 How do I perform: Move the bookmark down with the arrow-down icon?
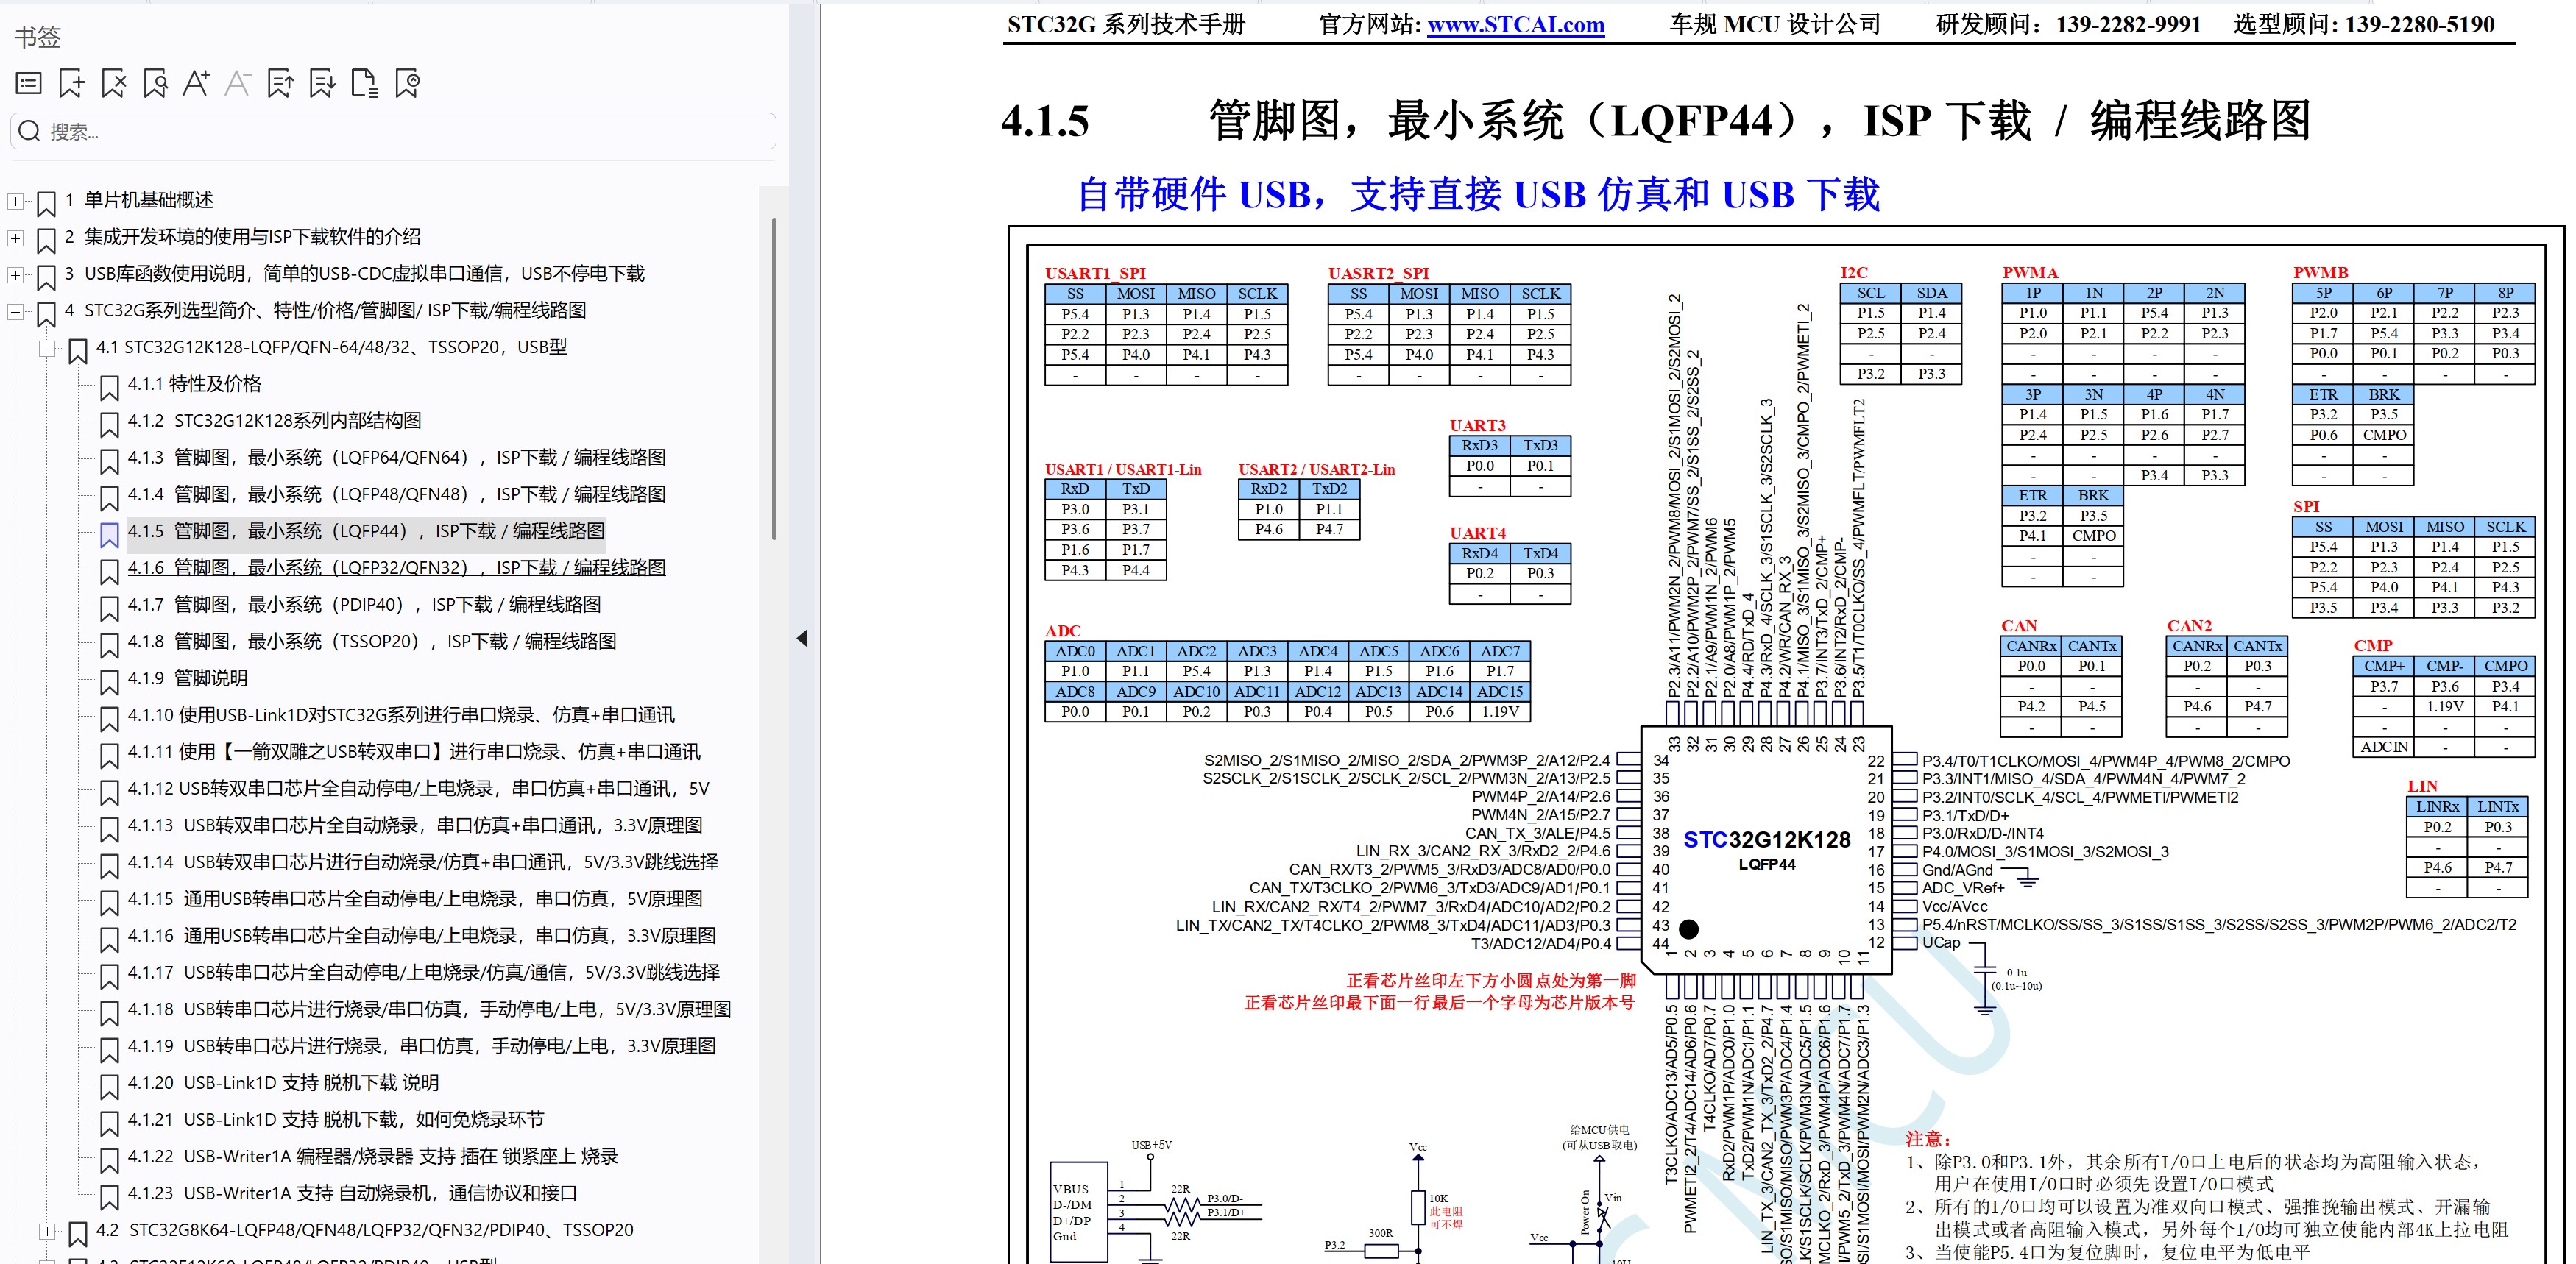pyautogui.click(x=322, y=84)
